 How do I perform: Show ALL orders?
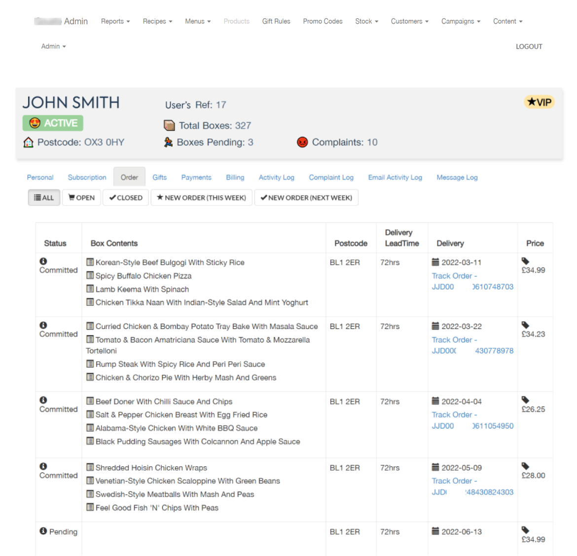(x=44, y=198)
